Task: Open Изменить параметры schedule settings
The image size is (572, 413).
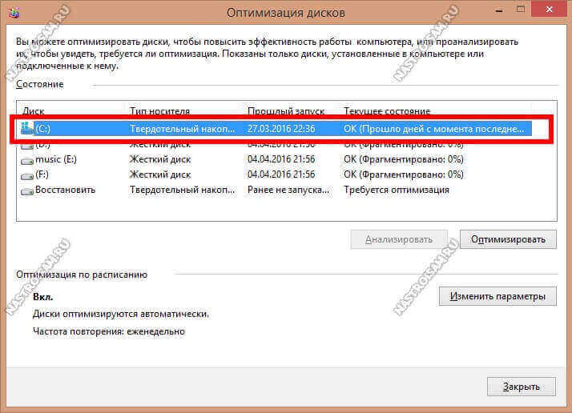Action: point(497,296)
